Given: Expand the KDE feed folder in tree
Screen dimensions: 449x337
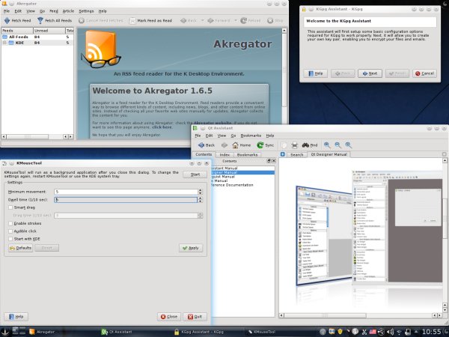Looking at the screenshot, I should pyautogui.click(x=4, y=43).
